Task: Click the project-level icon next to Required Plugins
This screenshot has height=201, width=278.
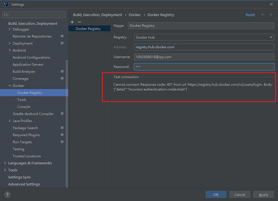Action: 62,135
